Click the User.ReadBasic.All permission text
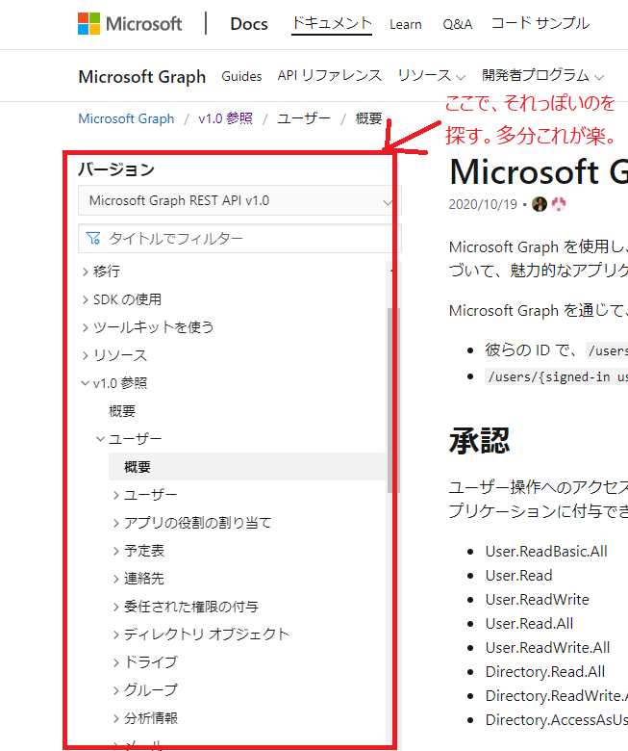This screenshot has width=628, height=751. [546, 552]
